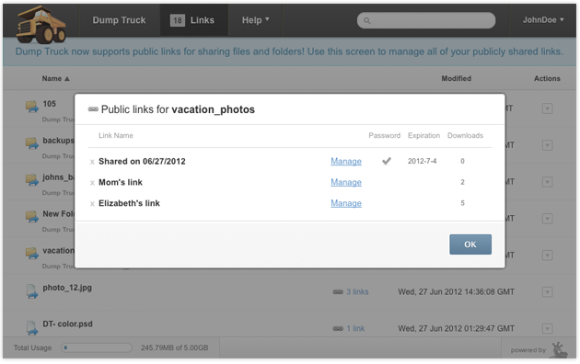This screenshot has height=364, width=580.
Task: Click the DT- color.psd file icon
Action: coord(32,327)
